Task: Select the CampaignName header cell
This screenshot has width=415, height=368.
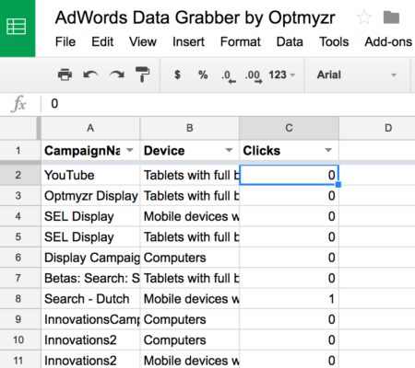Action: pyautogui.click(x=90, y=150)
